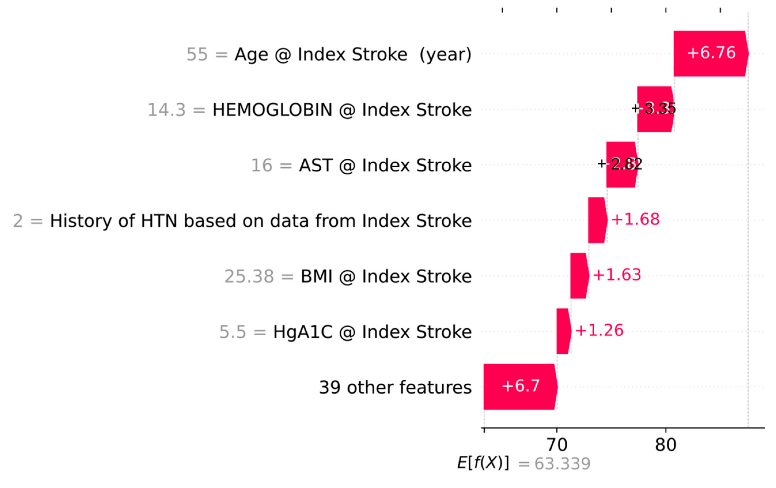Select the +1.68 value annotation
776x488 pixels.
(635, 220)
